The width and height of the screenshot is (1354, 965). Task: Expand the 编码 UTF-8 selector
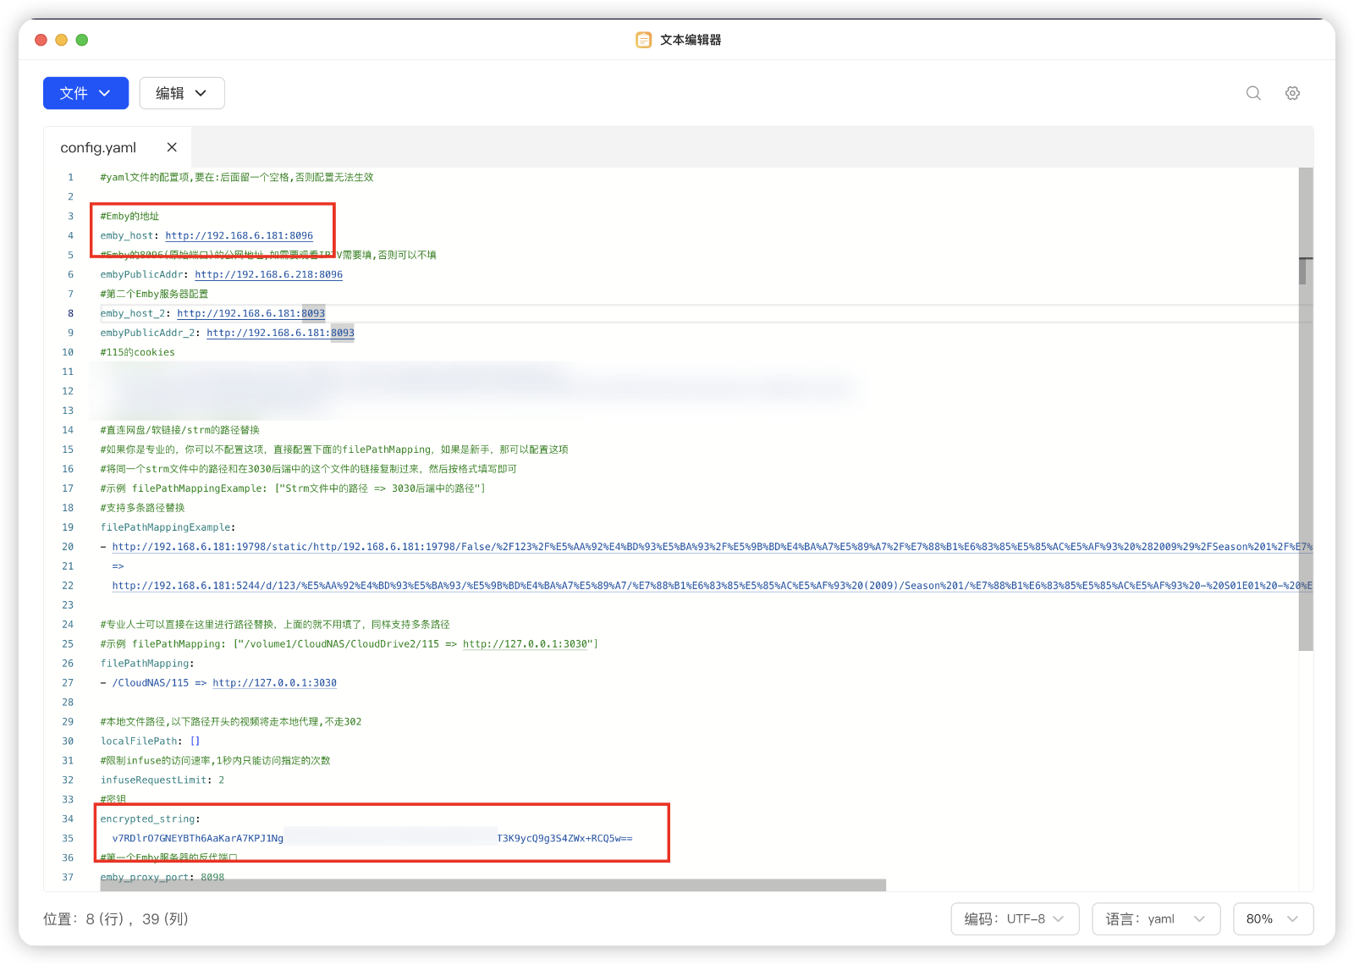point(1015,918)
